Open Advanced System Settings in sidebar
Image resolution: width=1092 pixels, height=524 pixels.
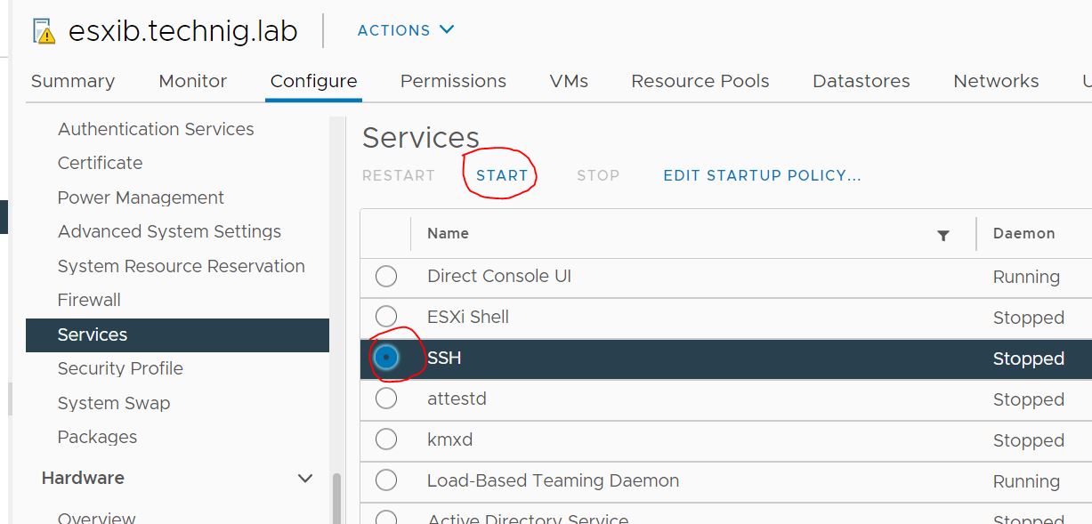(169, 231)
